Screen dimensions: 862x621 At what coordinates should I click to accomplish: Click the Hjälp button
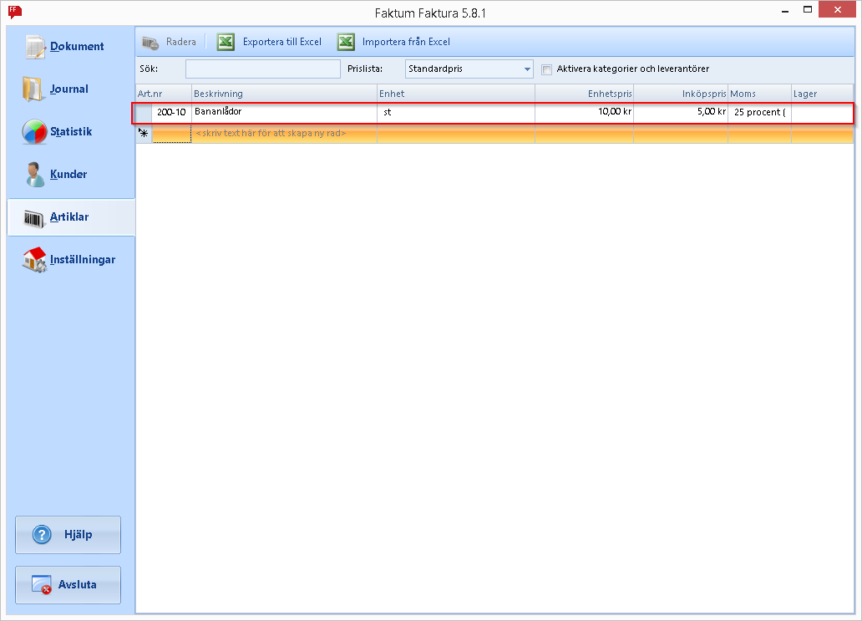(x=68, y=535)
